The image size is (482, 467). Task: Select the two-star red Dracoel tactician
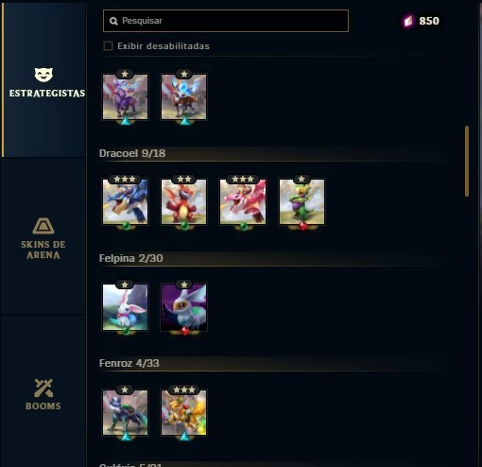pos(184,201)
